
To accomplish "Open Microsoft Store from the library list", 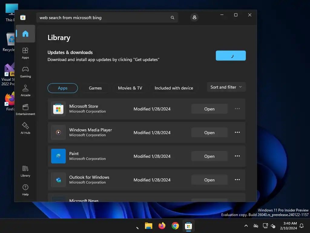I will click(x=209, y=109).
